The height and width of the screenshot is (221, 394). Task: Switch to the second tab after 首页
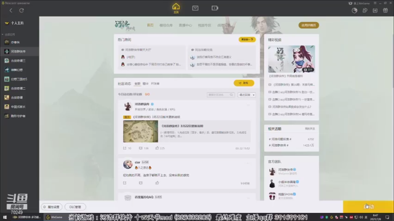pyautogui.click(x=166, y=25)
